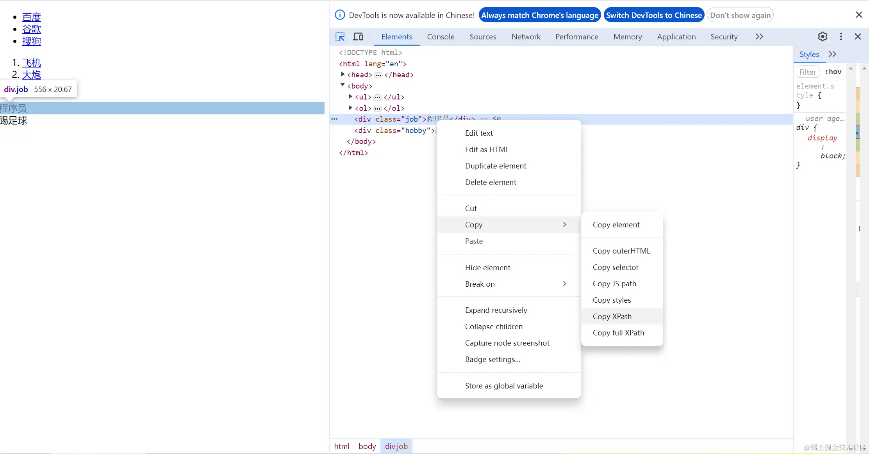
Task: Open the Security tab
Action: tap(724, 37)
